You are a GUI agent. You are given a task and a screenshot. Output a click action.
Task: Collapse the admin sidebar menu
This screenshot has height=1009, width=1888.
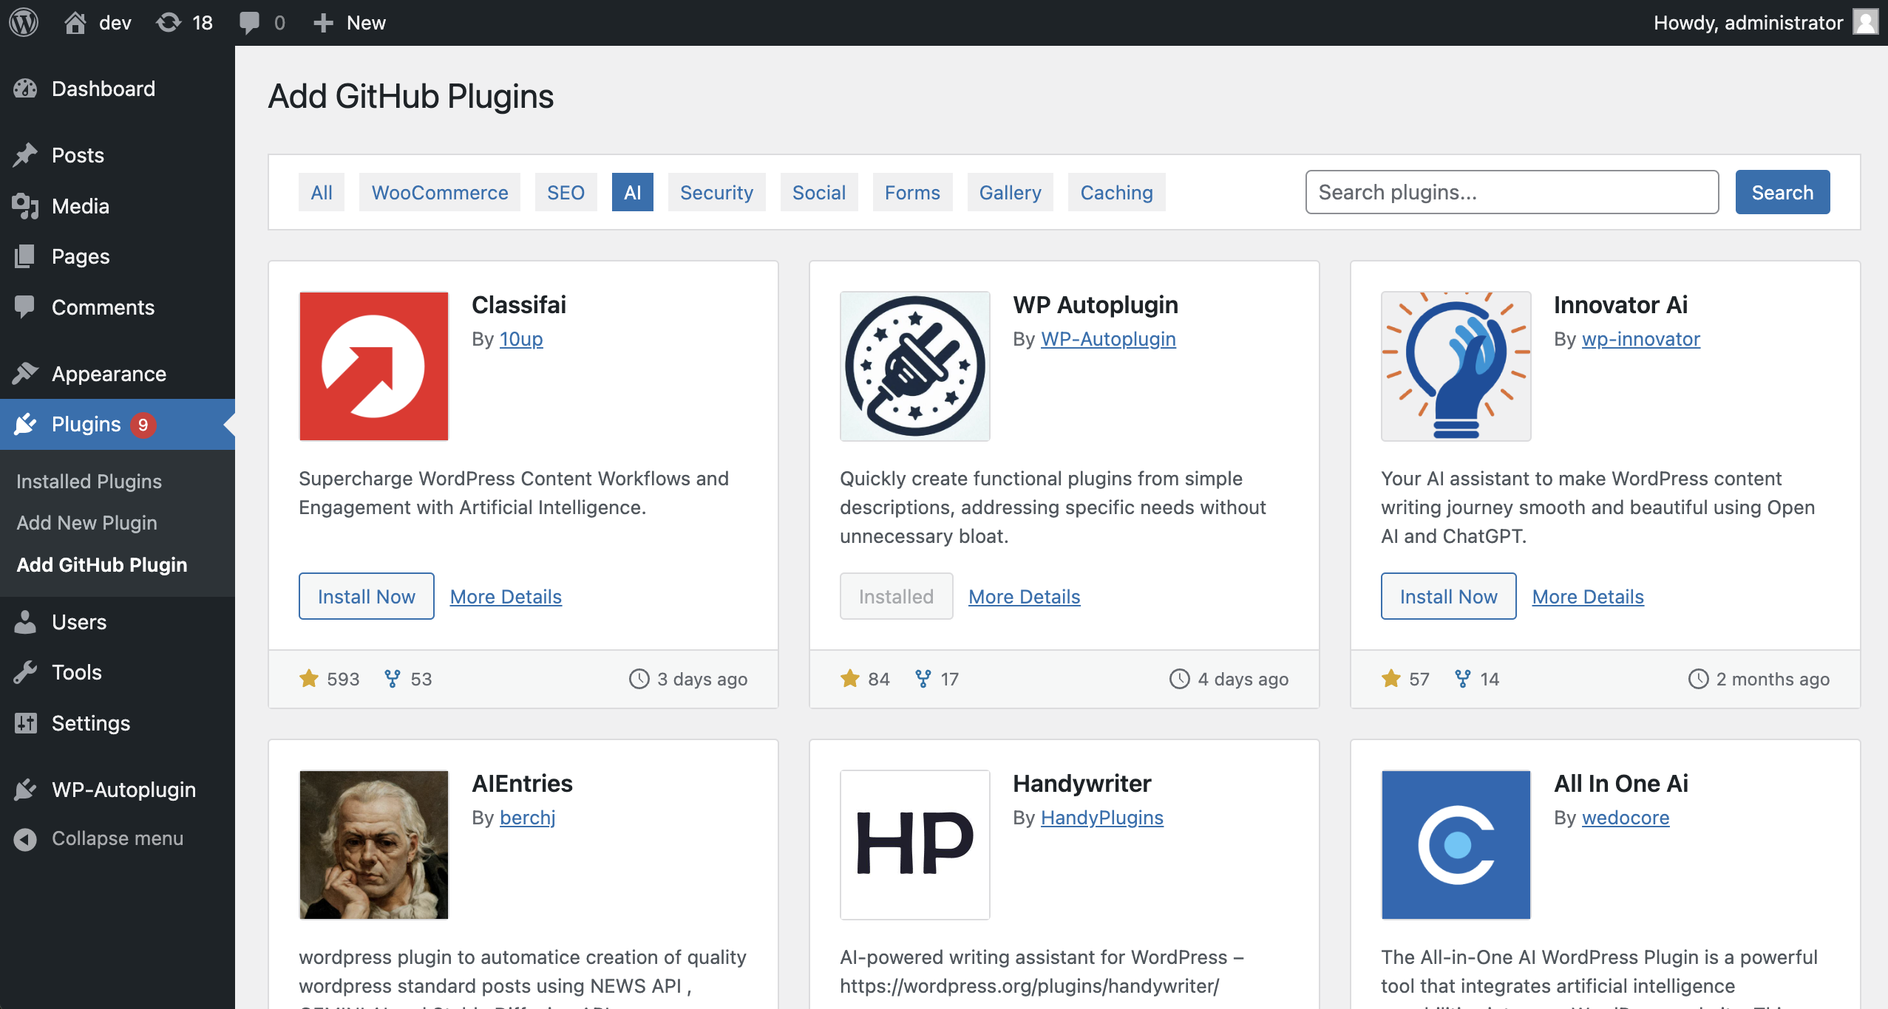coord(117,838)
